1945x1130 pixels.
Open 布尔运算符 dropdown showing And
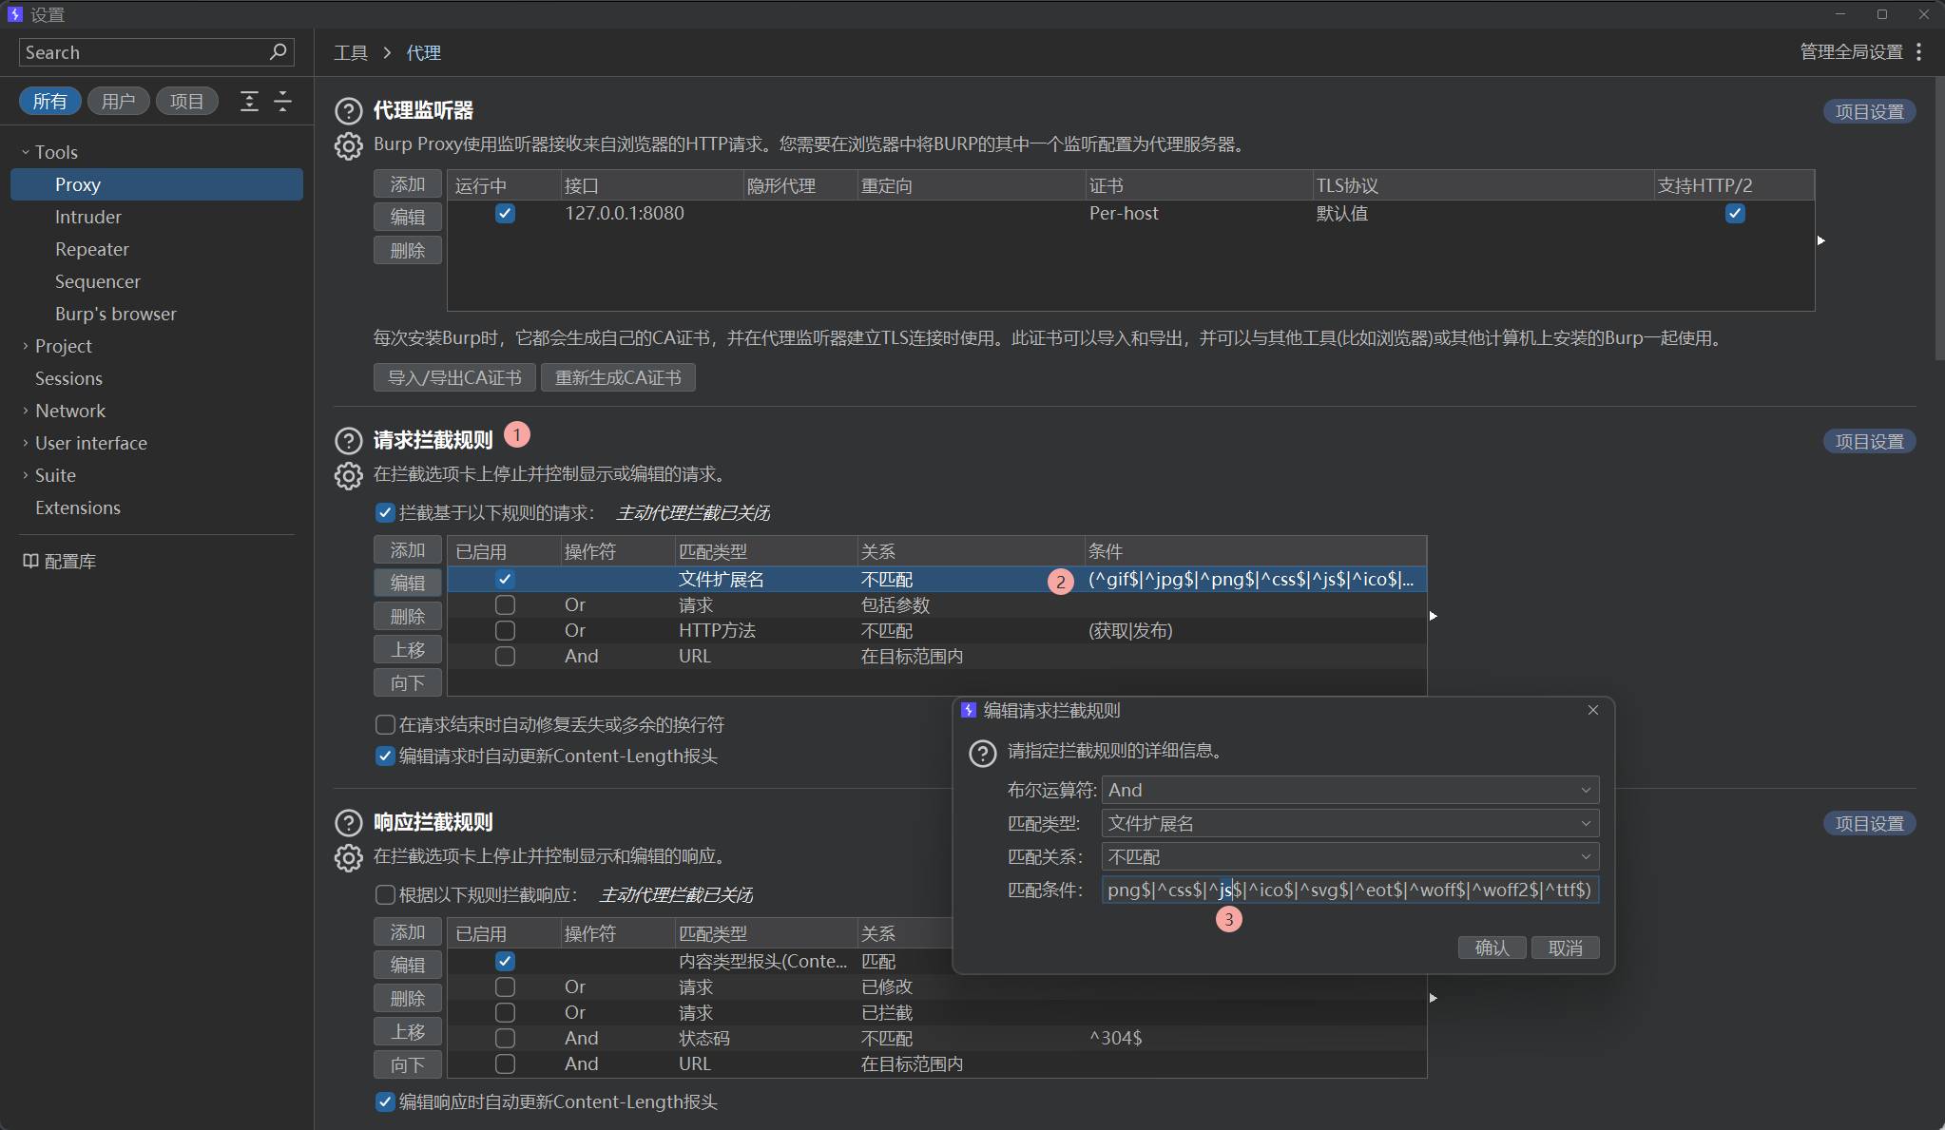click(x=1350, y=790)
